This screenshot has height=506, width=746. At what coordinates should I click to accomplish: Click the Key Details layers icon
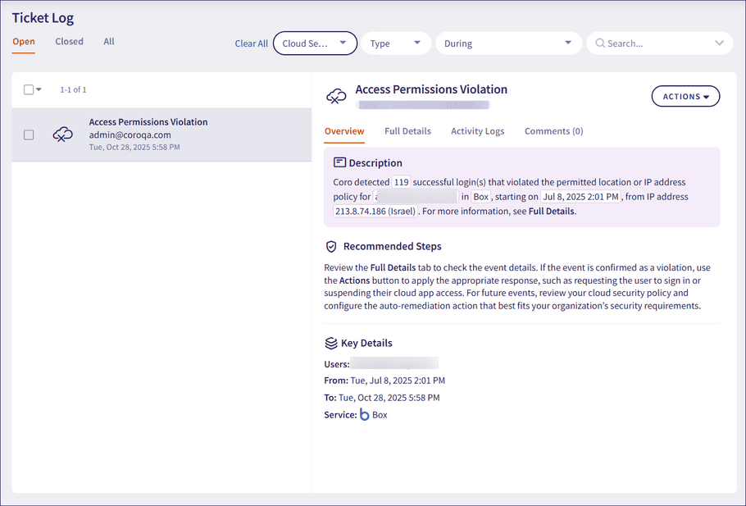pos(331,343)
